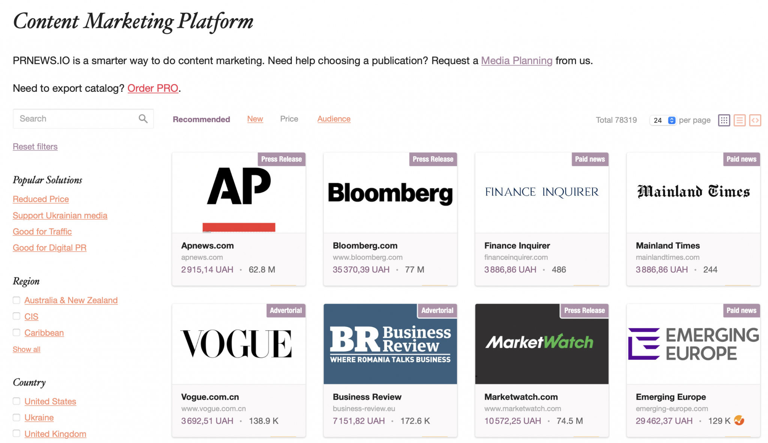Viewport: 768px width, 443px height.
Task: Enable the CIS region checkbox
Action: point(16,316)
